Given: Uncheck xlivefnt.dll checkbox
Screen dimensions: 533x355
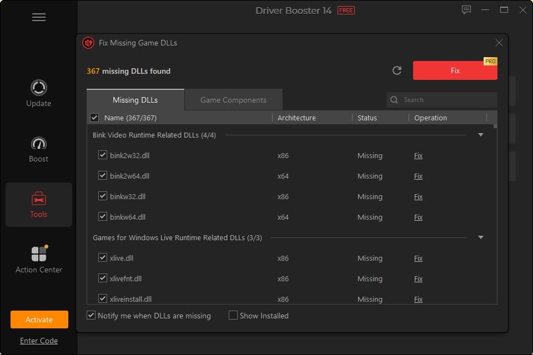Looking at the screenshot, I should click(102, 278).
